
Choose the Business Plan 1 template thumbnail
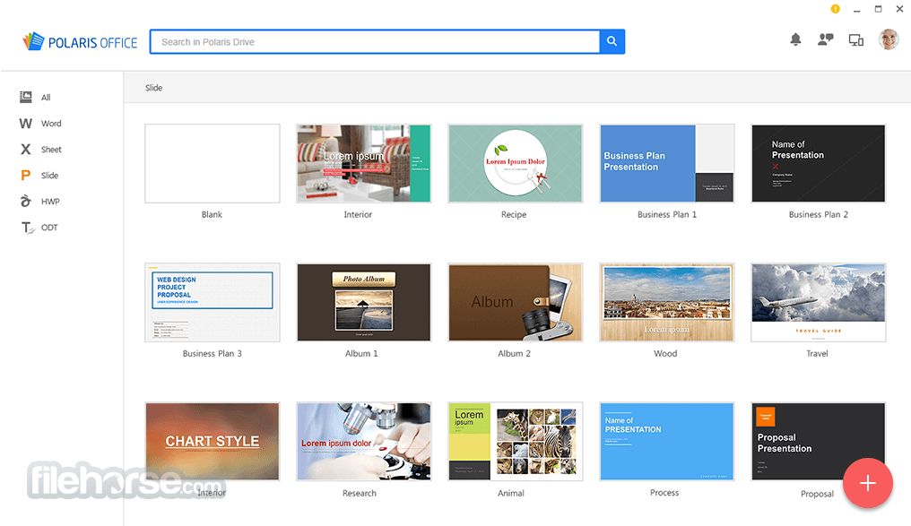666,163
